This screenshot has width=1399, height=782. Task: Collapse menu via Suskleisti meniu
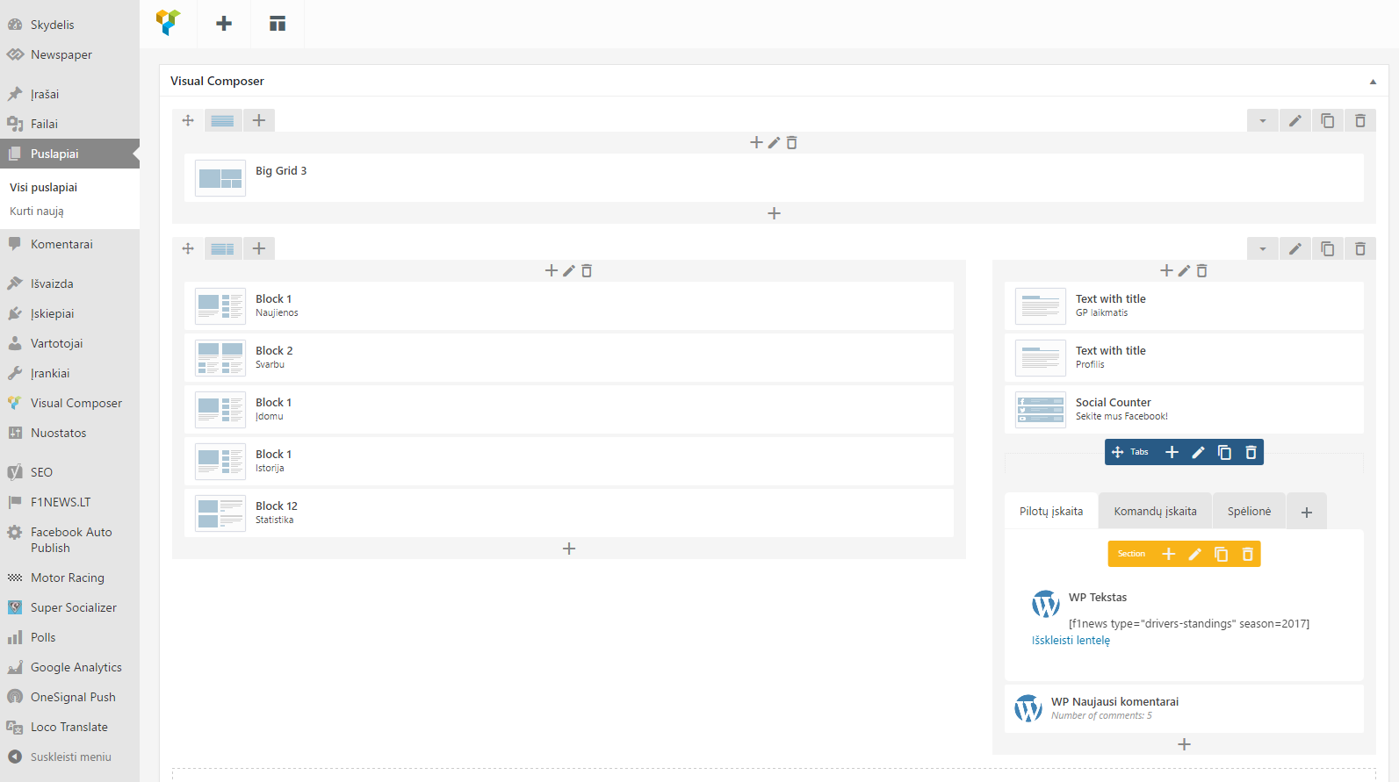pyautogui.click(x=69, y=757)
